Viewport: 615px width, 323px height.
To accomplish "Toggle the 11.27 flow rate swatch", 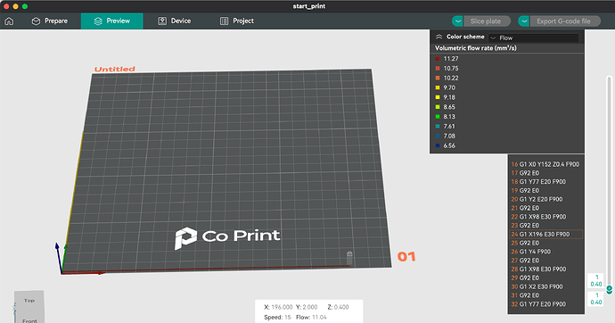I will 438,59.
